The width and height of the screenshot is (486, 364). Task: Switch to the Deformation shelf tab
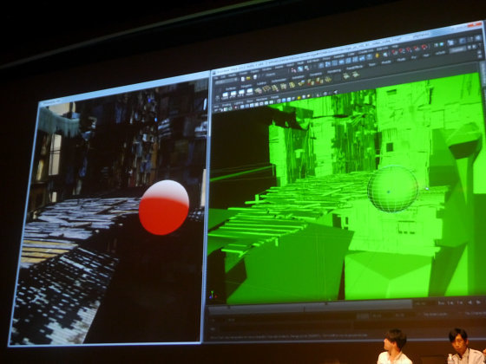pos(279,80)
